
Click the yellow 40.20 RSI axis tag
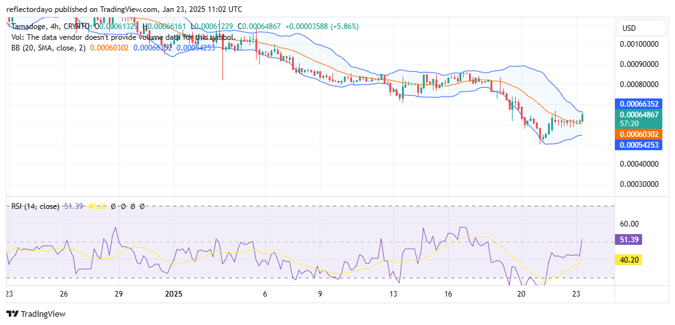coord(629,259)
